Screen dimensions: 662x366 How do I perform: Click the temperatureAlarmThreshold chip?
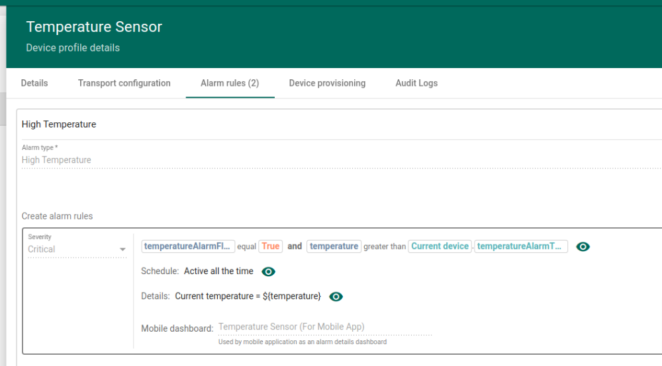[521, 246]
